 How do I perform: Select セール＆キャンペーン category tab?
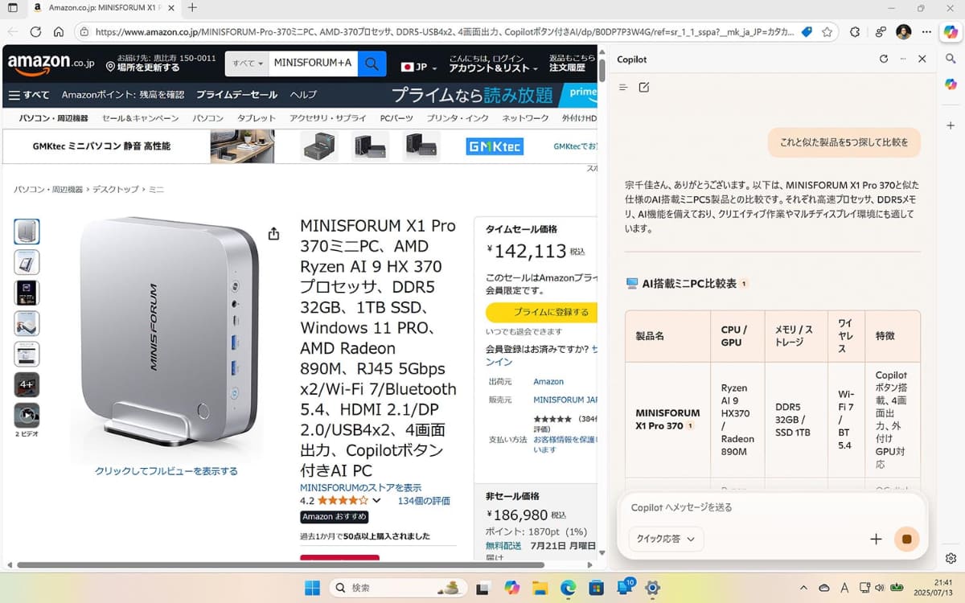point(140,118)
